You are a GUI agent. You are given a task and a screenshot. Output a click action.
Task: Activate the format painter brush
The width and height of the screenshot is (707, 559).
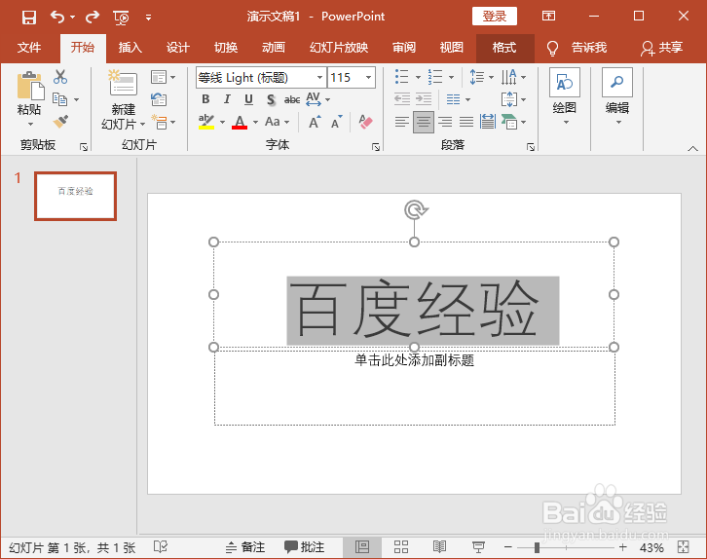tap(60, 122)
